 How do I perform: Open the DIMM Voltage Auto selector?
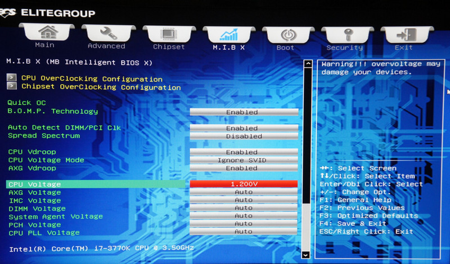tap(243, 208)
